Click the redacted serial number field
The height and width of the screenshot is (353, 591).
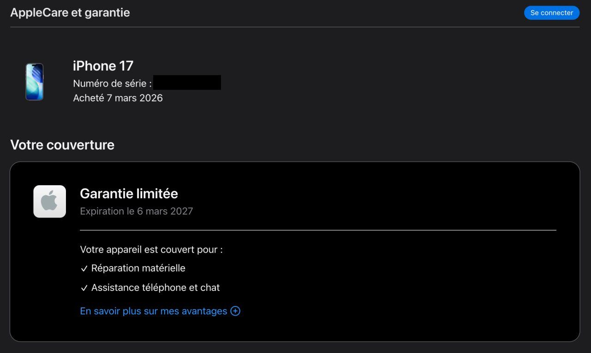coord(187,82)
